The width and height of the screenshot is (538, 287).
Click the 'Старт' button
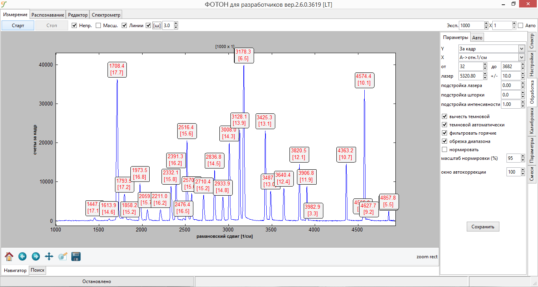coord(18,26)
